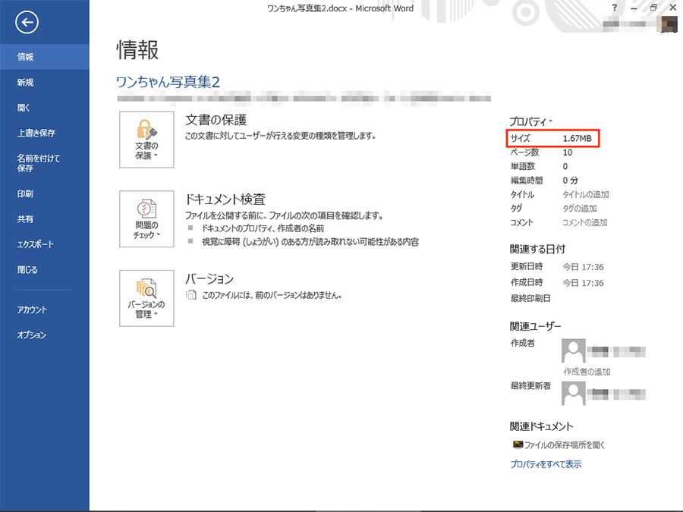This screenshot has width=683, height=512.
Task: Expand the プロパティ dropdown arrow
Action: (551, 121)
